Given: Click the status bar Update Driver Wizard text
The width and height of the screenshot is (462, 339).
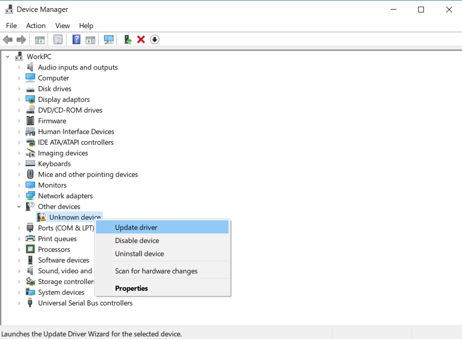Looking at the screenshot, I should tap(91, 334).
